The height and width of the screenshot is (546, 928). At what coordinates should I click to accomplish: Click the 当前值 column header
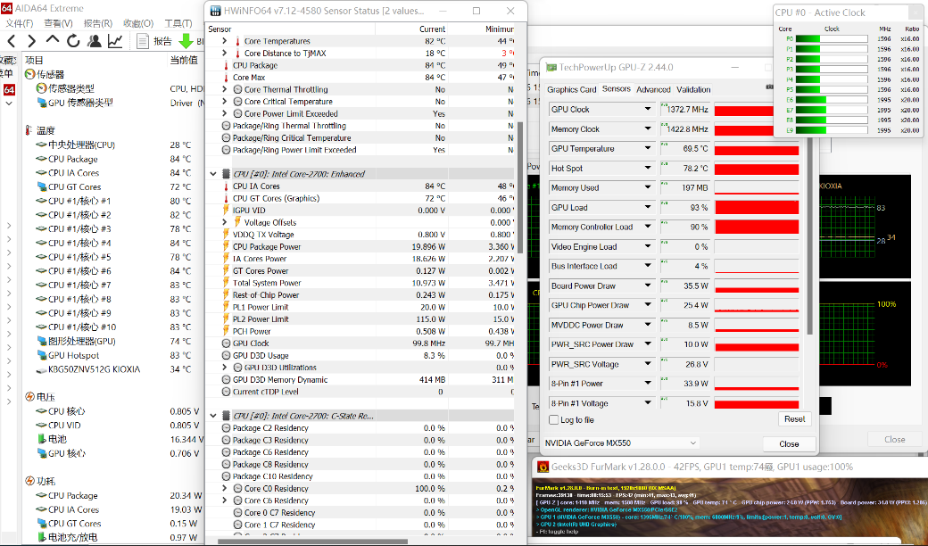point(184,61)
